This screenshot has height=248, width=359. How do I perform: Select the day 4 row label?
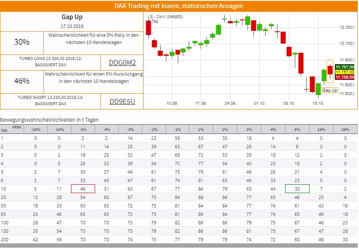(2, 164)
